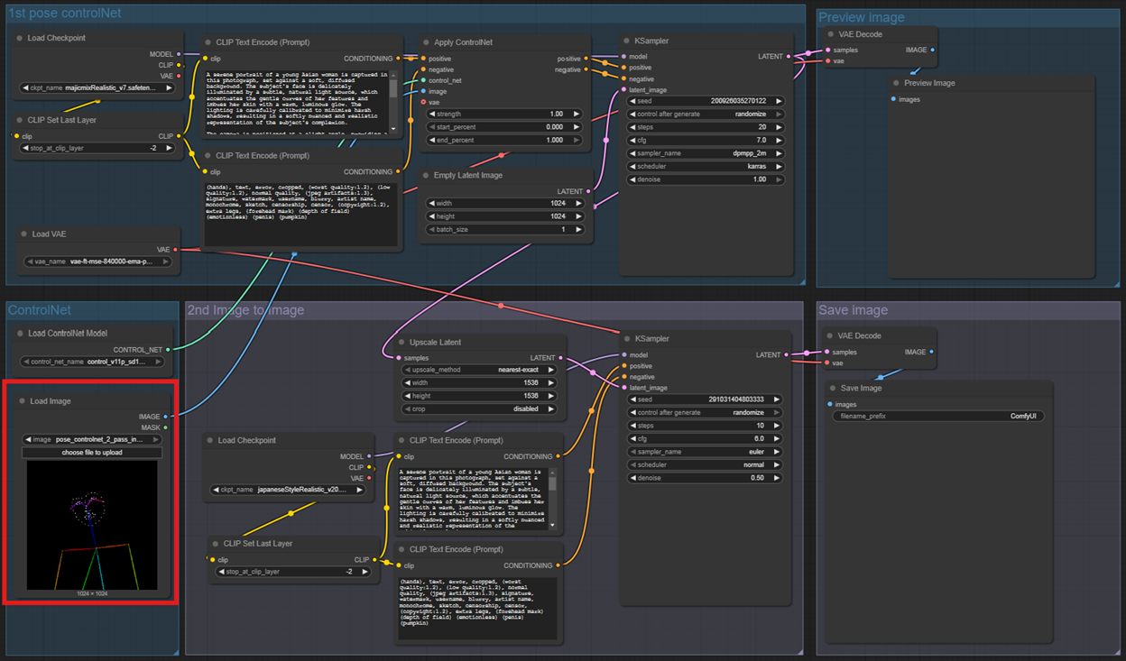The height and width of the screenshot is (661, 1126).
Task: Click the unconnected vae input on Apply ControlNet
Action: [424, 102]
